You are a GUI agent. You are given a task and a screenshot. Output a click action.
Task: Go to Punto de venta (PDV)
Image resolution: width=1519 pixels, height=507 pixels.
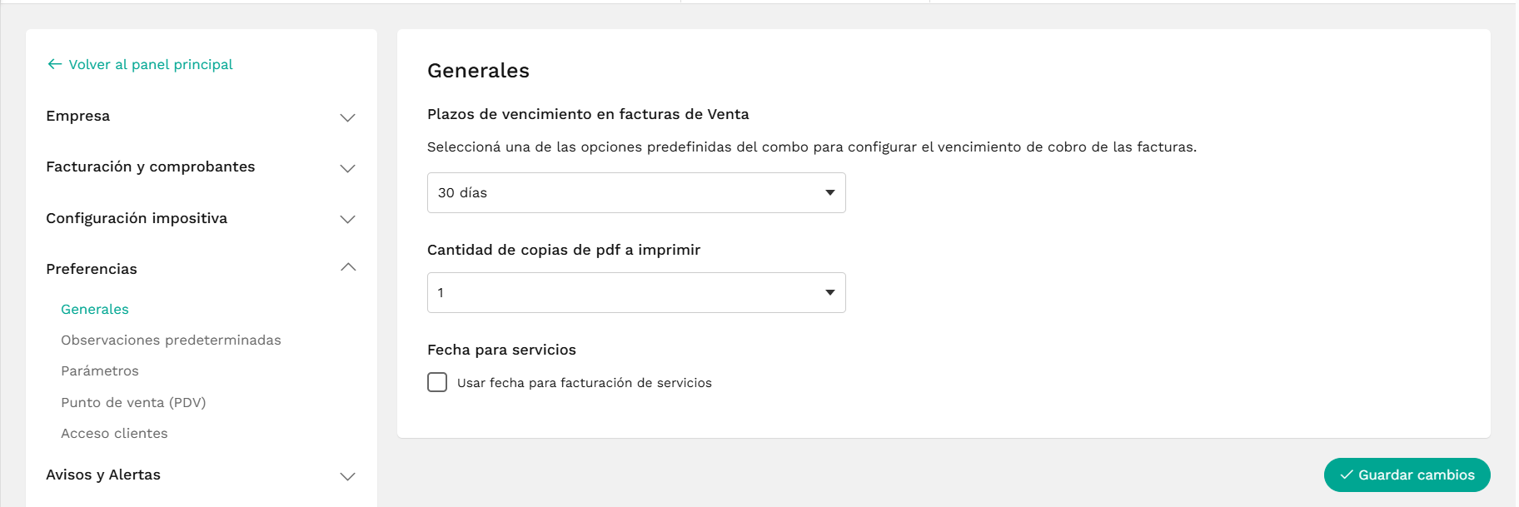(133, 402)
